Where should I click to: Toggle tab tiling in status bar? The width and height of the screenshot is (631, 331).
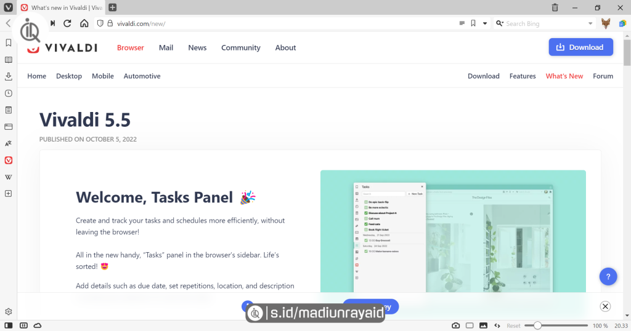pyautogui.click(x=470, y=325)
